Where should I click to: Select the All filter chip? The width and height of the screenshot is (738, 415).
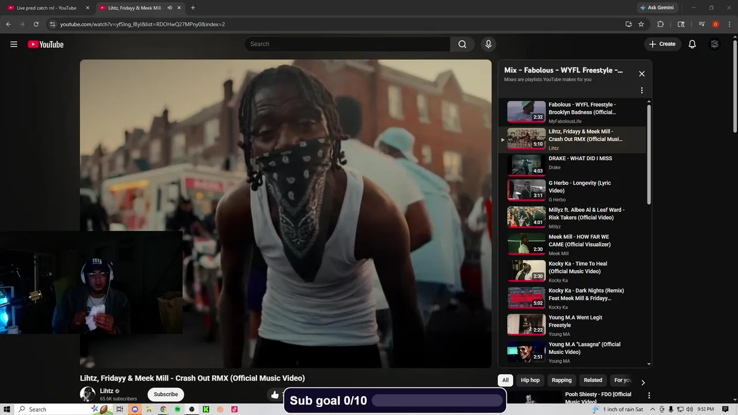[505, 380]
